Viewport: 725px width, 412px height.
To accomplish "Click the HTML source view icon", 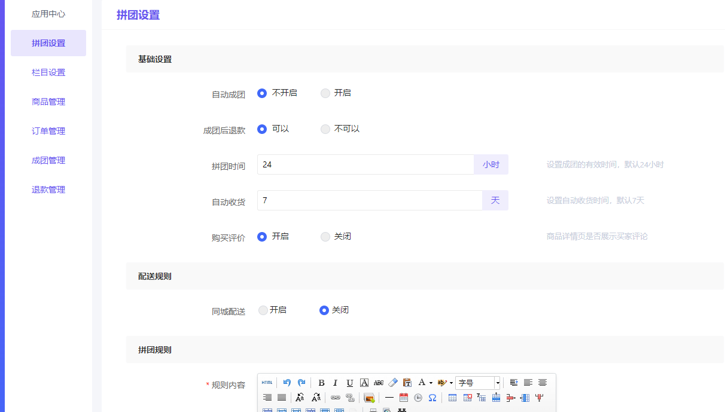I will pyautogui.click(x=267, y=383).
